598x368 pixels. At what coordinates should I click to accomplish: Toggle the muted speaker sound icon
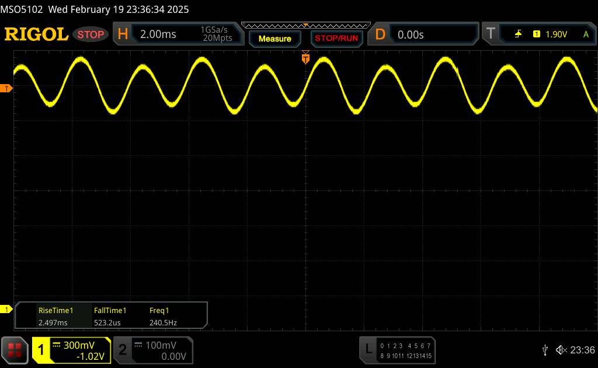561,350
